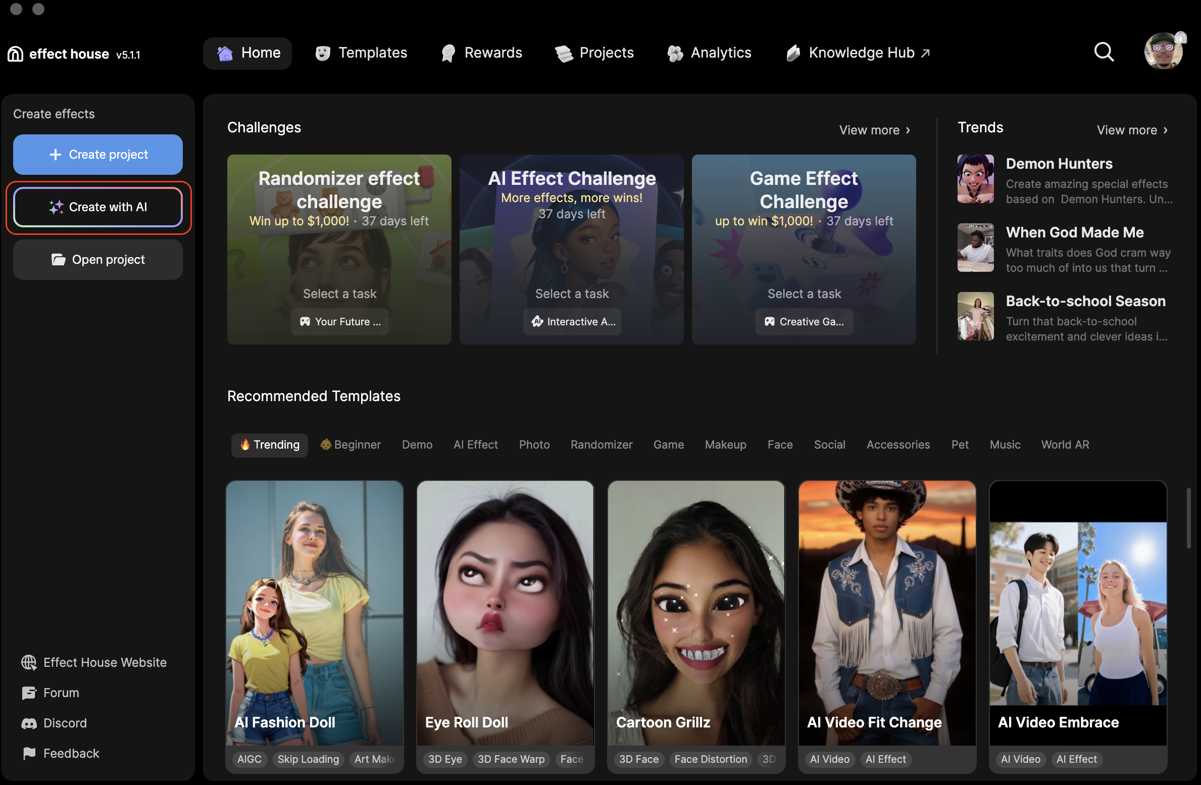Screen dimensions: 1201x785
Task: View more Challenges
Action: [x=875, y=130]
